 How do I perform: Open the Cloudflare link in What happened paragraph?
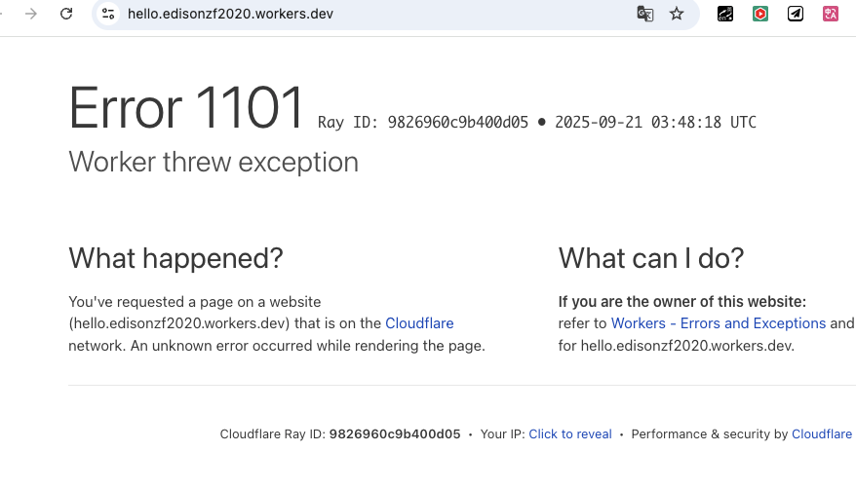419,323
